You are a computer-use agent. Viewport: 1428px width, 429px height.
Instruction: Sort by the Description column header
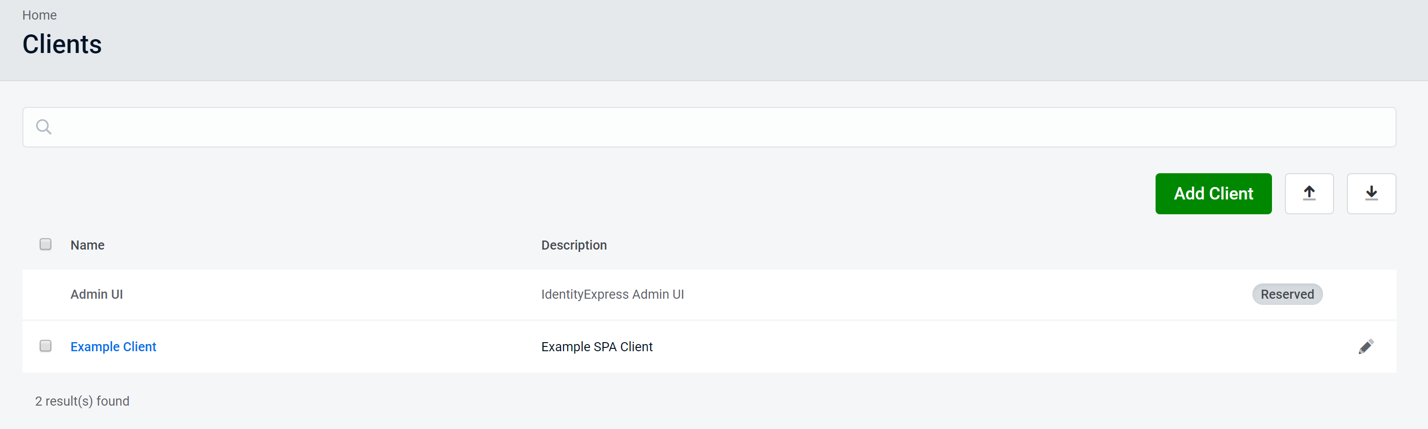pos(573,245)
